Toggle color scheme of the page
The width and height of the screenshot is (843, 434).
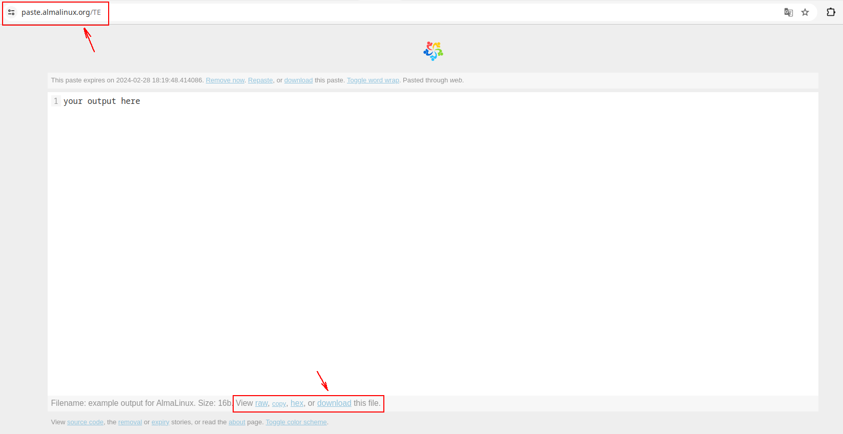click(x=296, y=422)
